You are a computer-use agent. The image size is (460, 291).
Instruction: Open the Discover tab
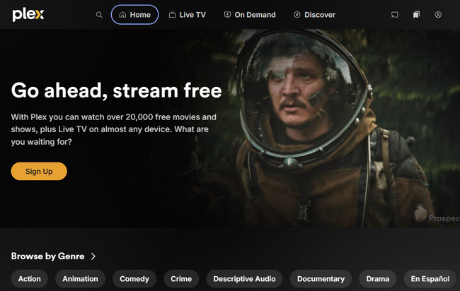coord(314,15)
